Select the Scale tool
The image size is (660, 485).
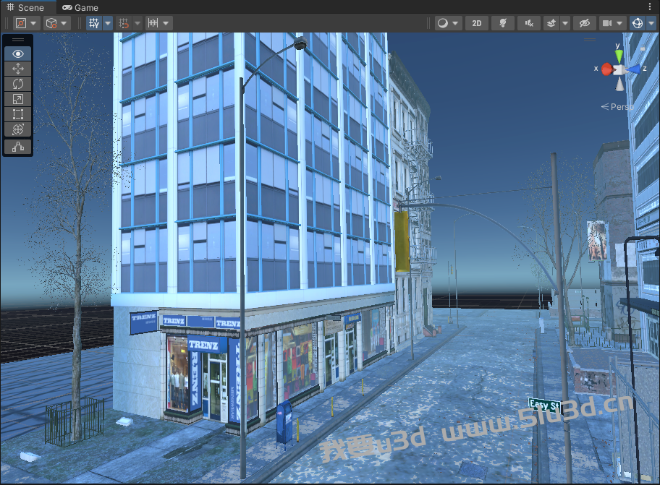coord(17,99)
